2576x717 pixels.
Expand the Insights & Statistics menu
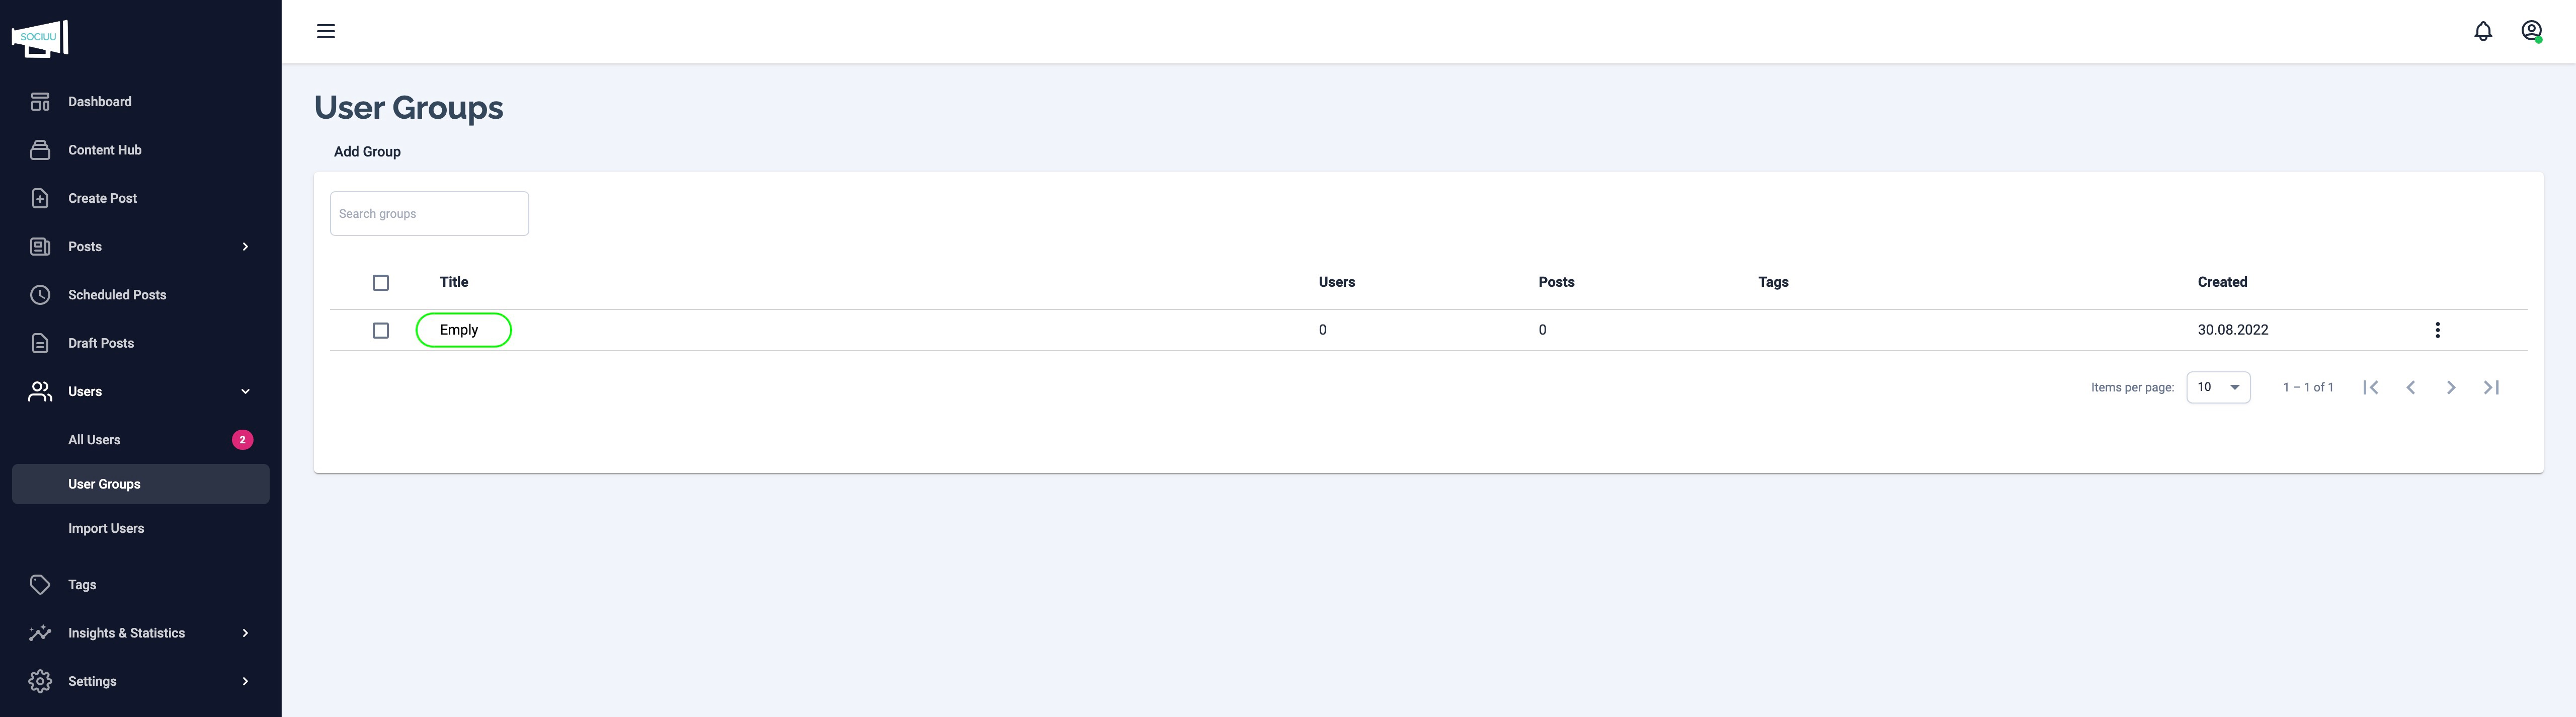tap(140, 633)
